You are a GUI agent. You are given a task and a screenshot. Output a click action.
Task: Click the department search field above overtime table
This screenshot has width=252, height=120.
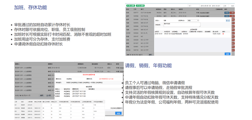pos(194,6)
